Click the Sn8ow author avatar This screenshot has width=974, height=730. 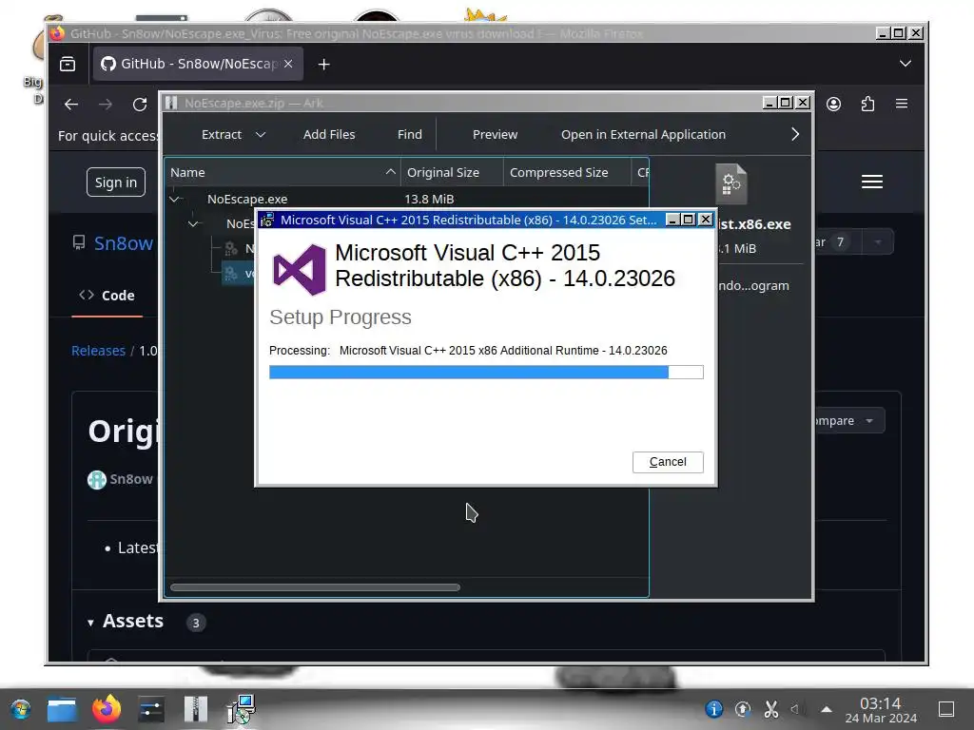tap(97, 480)
